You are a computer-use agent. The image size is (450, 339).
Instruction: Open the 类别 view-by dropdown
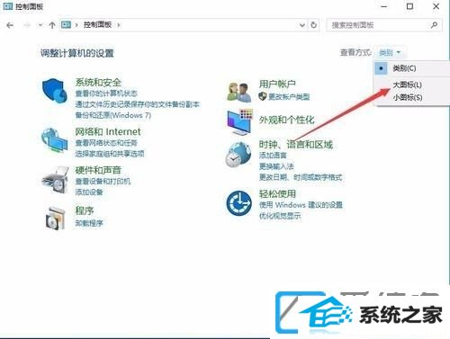coord(390,53)
